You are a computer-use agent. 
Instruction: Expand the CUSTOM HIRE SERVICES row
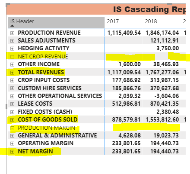point(12,88)
